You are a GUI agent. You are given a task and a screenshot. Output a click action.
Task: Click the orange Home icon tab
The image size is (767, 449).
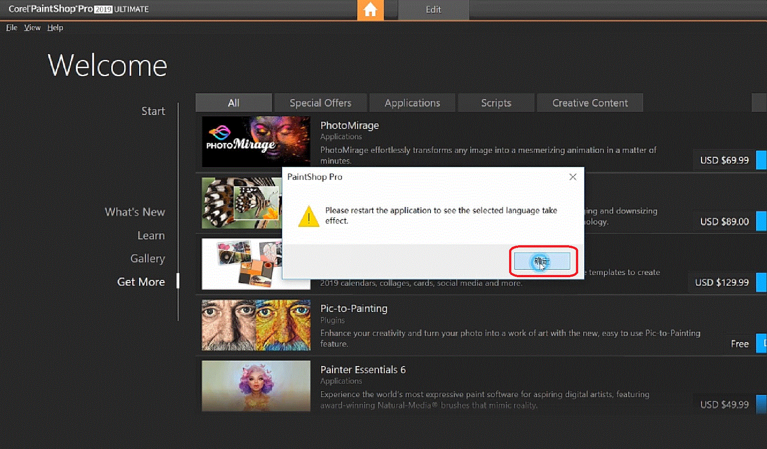coord(370,10)
